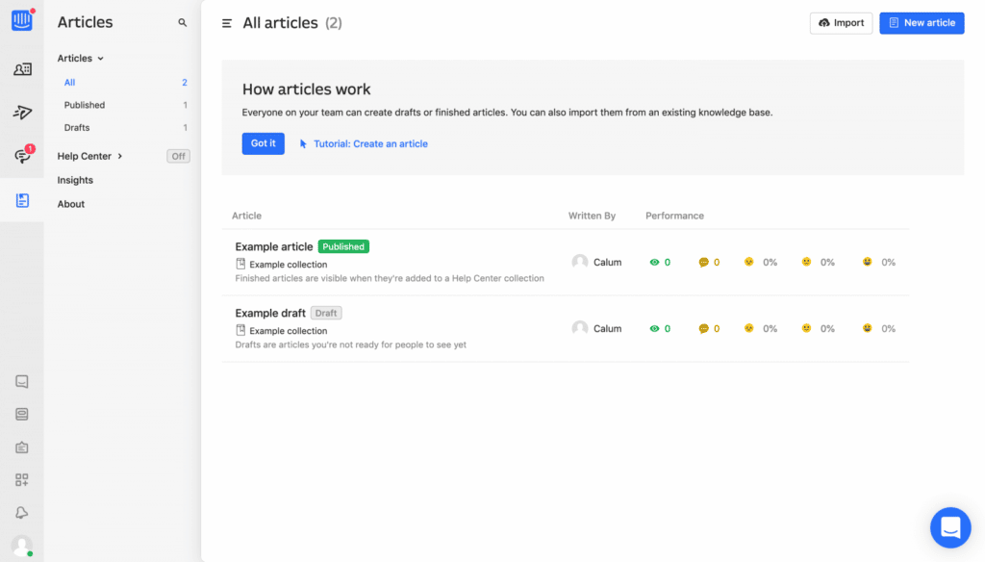The image size is (985, 562).
Task: Click the Intercom logo icon
Action: pyautogui.click(x=22, y=20)
